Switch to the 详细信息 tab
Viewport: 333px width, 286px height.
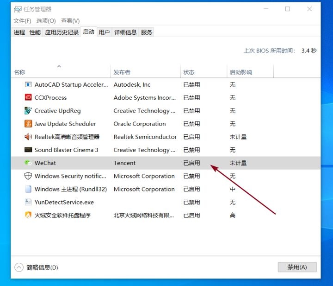pyautogui.click(x=125, y=32)
